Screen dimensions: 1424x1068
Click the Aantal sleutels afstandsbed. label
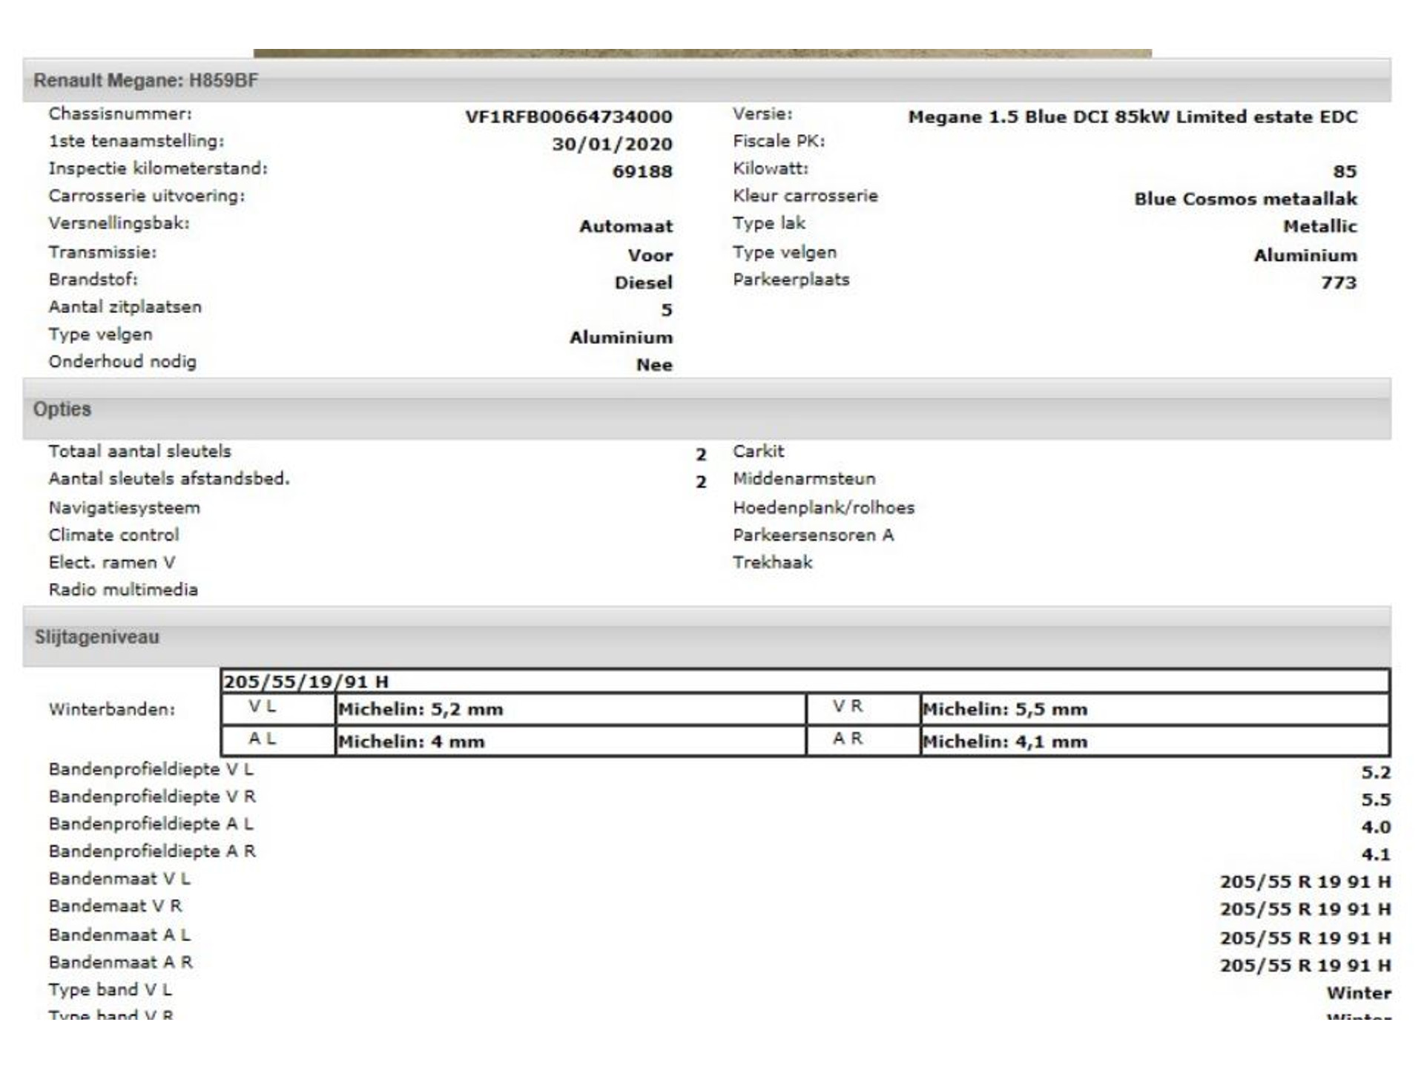point(169,478)
